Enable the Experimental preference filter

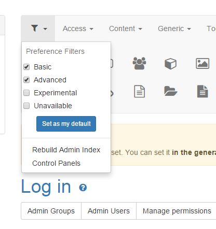point(26,93)
